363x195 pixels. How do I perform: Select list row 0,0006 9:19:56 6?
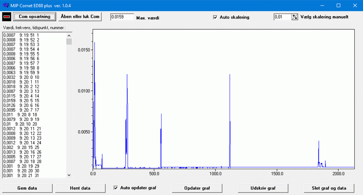click(34, 59)
